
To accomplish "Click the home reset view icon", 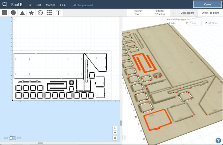I will (115, 138).
